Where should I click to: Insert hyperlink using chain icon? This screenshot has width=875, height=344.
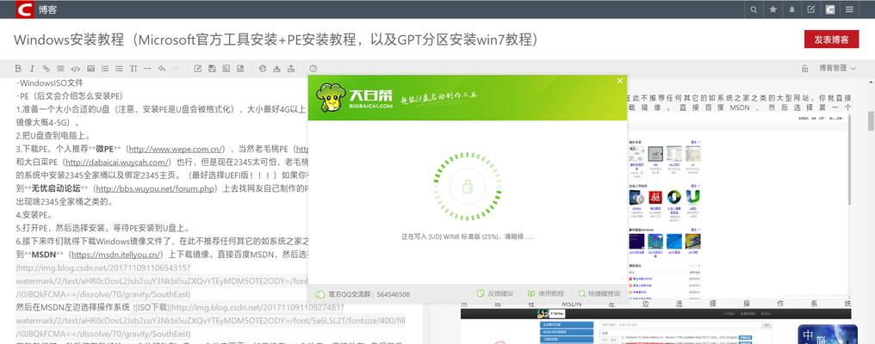point(47,69)
